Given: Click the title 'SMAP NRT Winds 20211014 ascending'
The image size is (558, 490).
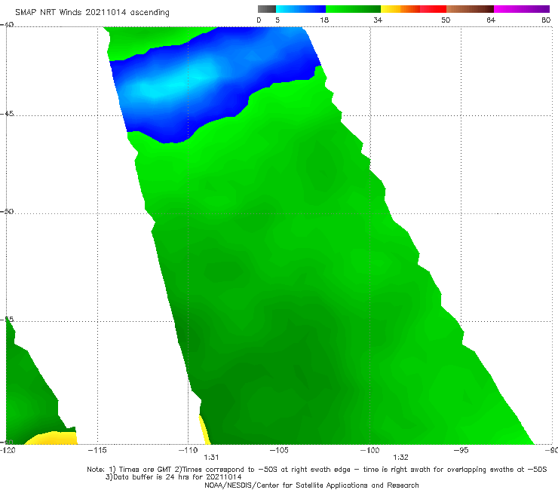Looking at the screenshot, I should click(x=92, y=12).
